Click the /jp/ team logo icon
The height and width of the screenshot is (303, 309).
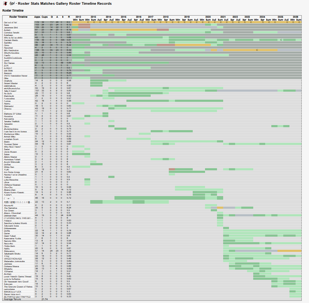(5, 4)
